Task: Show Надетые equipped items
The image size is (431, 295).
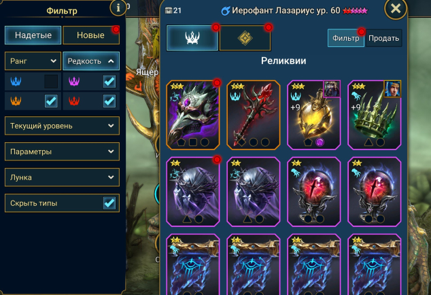Action: pyautogui.click(x=33, y=35)
